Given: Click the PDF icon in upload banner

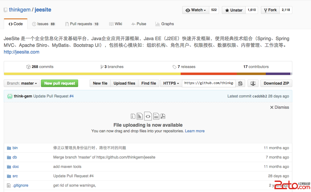Looking at the screenshot, I should pyautogui.click(x=163, y=116).
